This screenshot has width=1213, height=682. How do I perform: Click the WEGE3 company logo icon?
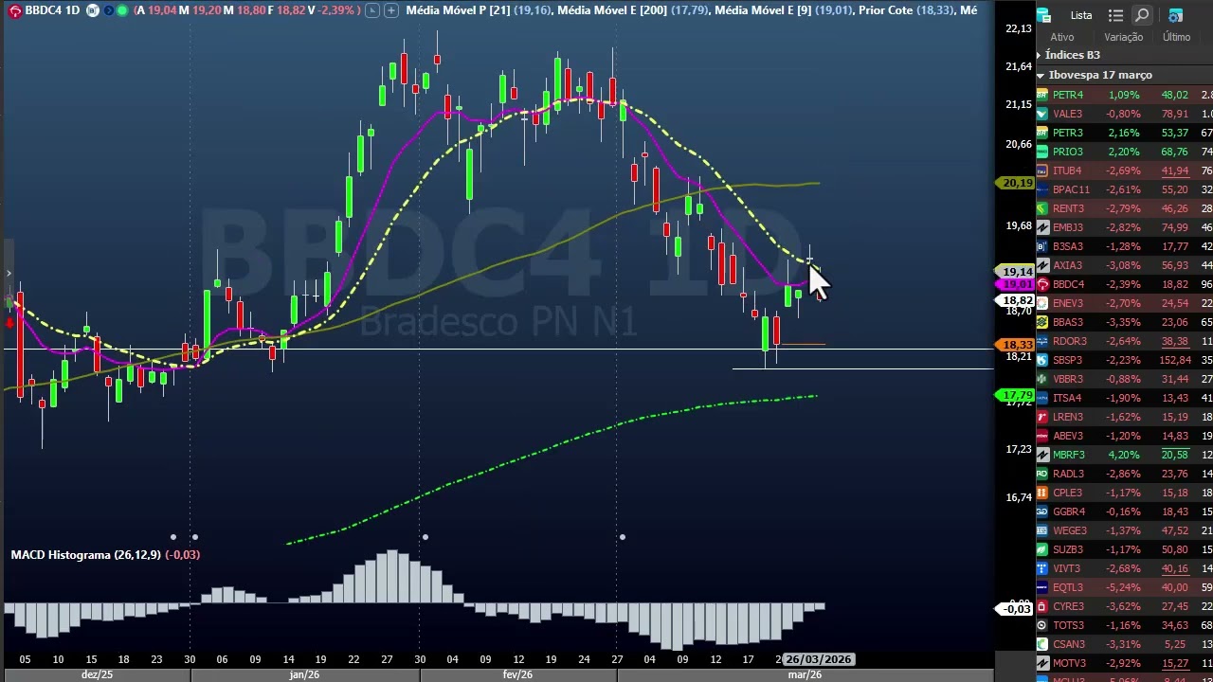point(1042,530)
